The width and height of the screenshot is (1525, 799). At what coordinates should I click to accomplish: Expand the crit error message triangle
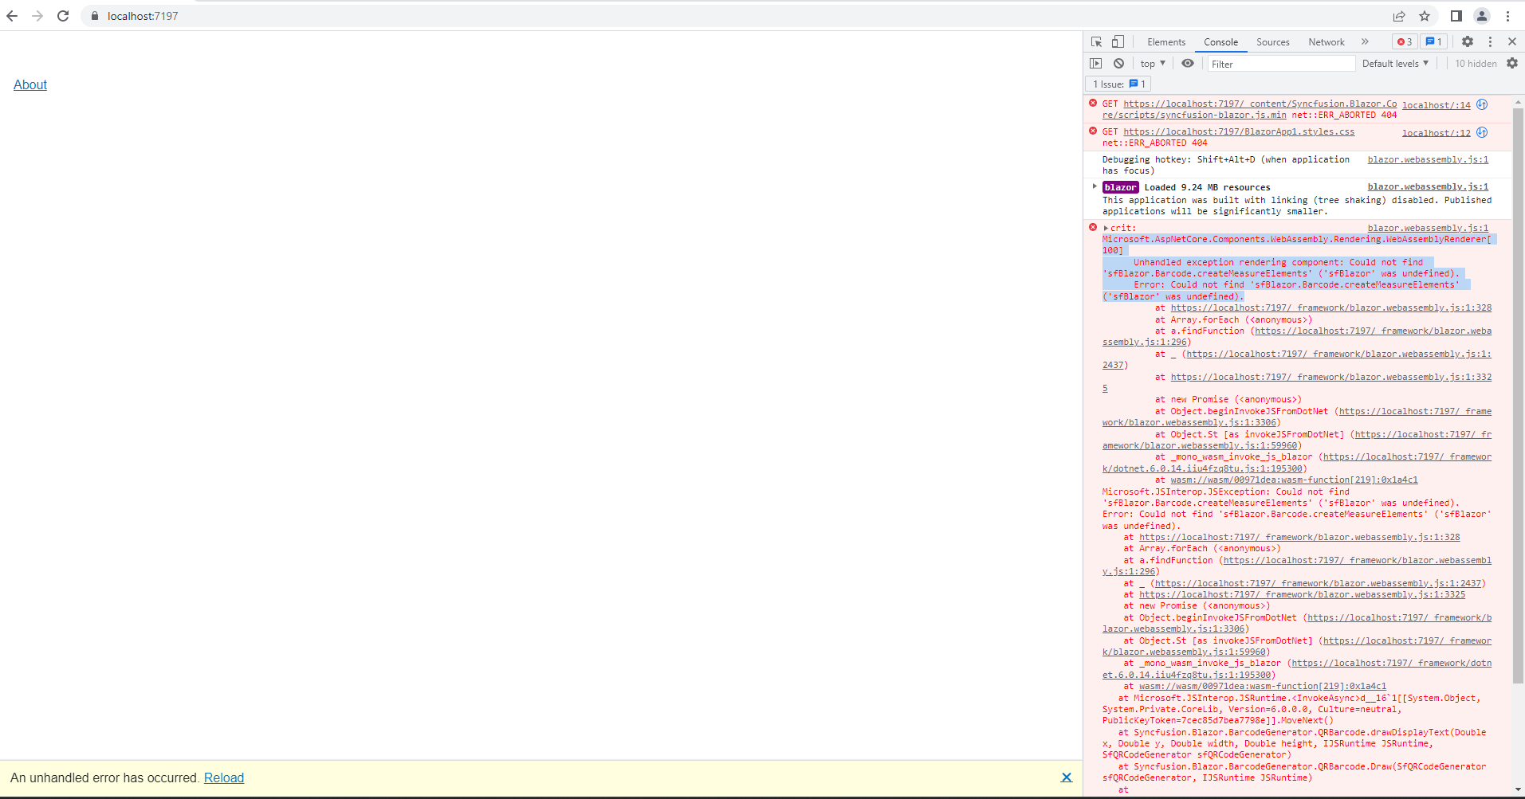1106,228
